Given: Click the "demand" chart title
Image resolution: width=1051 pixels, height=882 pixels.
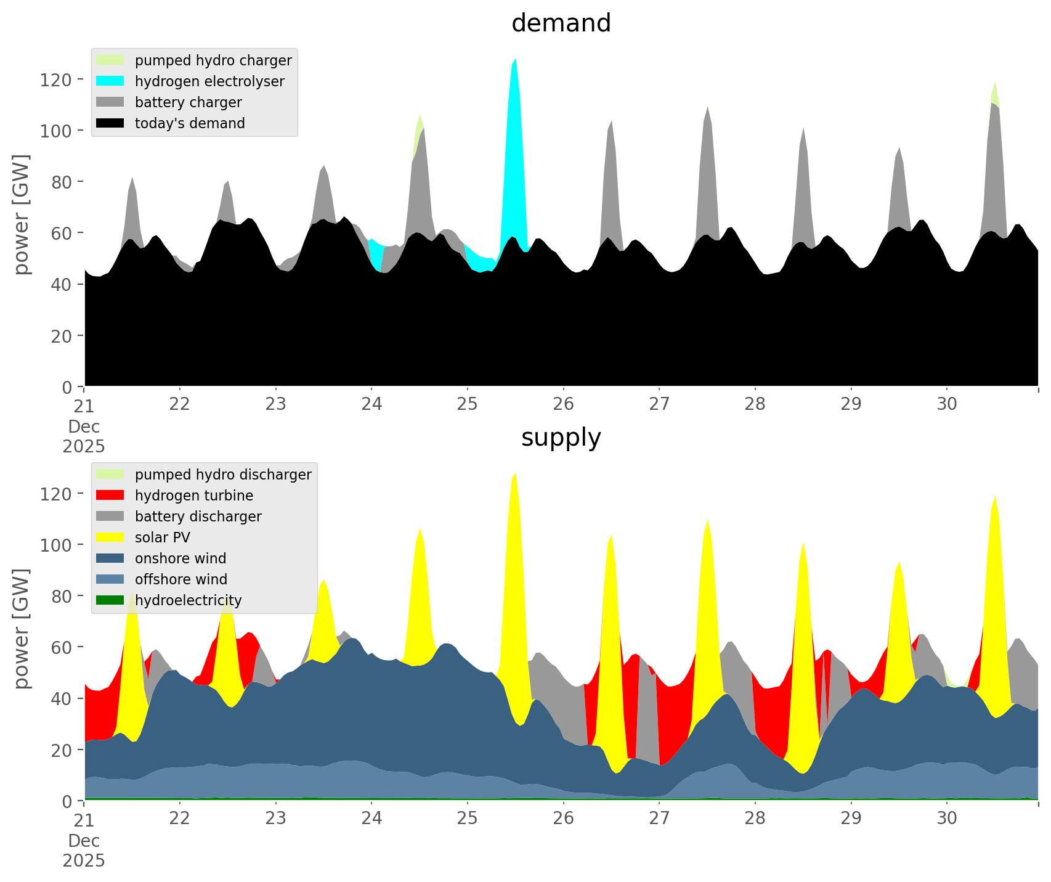Looking at the screenshot, I should [561, 23].
